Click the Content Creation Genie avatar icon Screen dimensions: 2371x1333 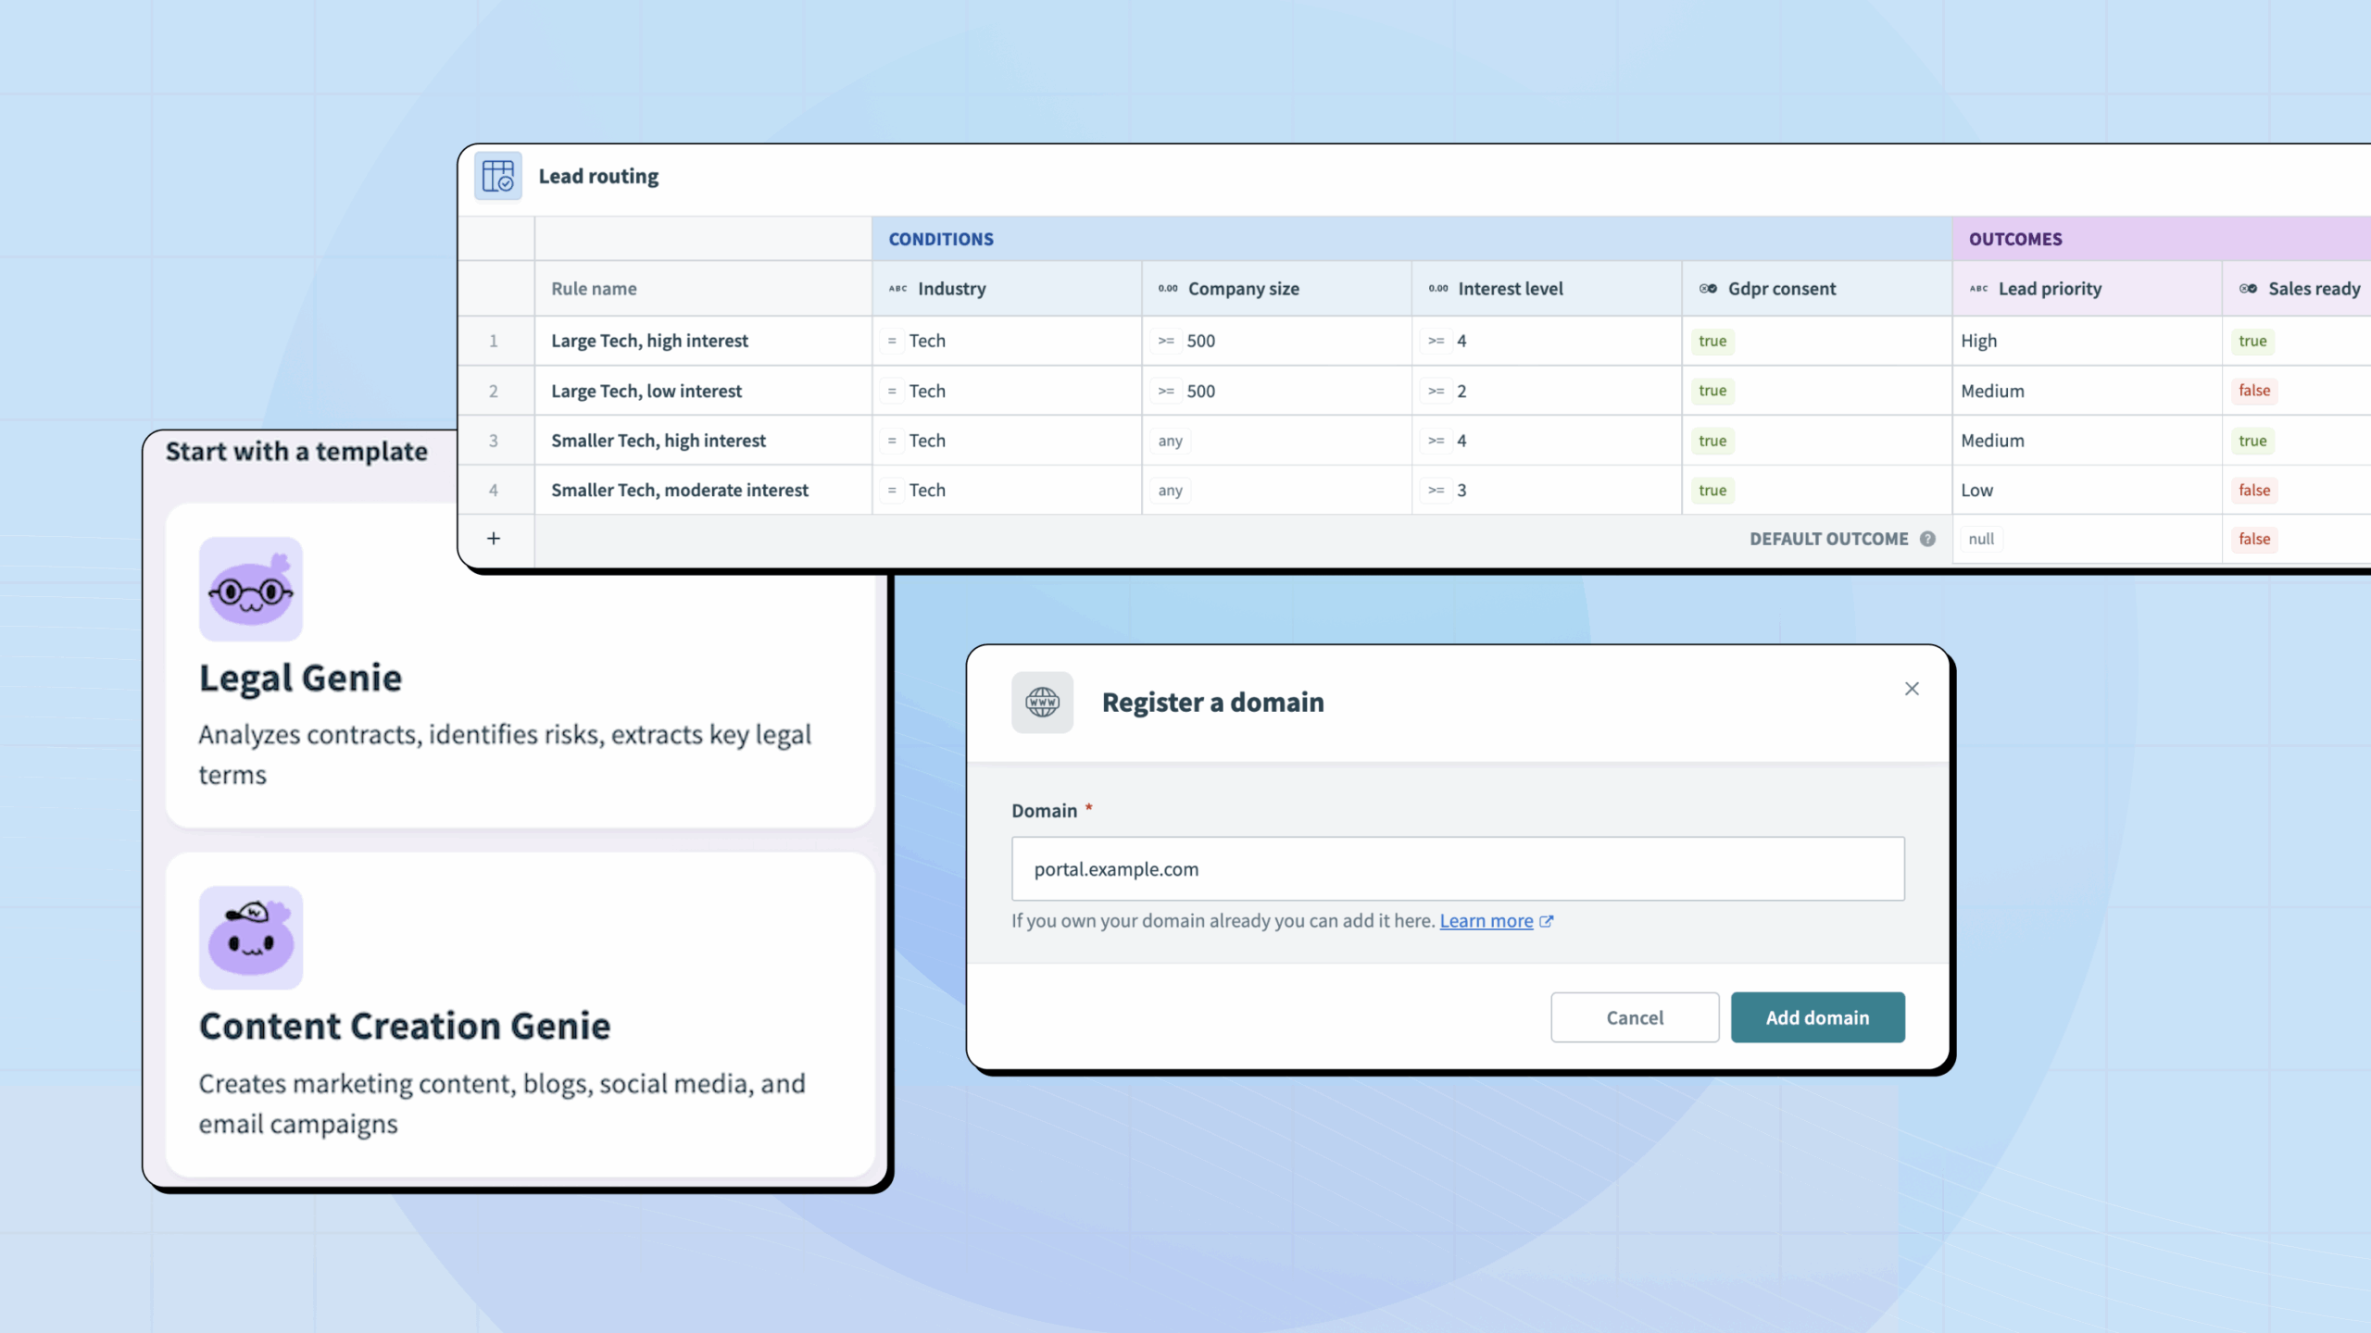click(x=251, y=938)
